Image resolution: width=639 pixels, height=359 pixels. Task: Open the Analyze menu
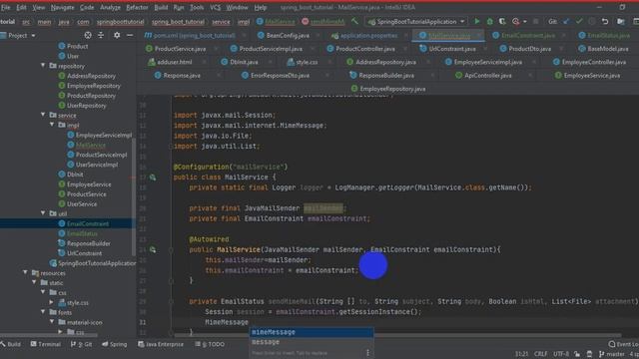(x=110, y=7)
